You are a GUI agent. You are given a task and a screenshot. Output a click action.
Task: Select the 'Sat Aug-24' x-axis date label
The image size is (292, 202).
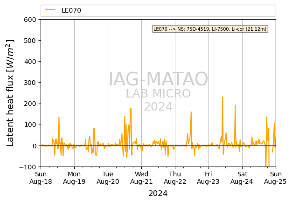242,178
